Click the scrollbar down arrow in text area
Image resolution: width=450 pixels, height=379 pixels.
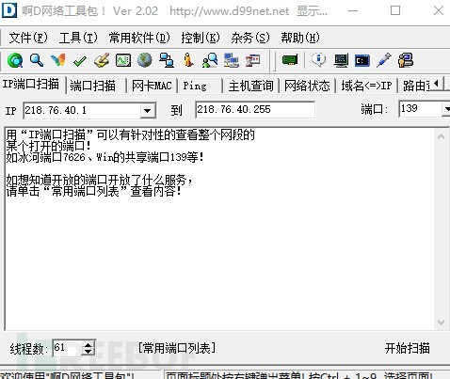(x=441, y=323)
